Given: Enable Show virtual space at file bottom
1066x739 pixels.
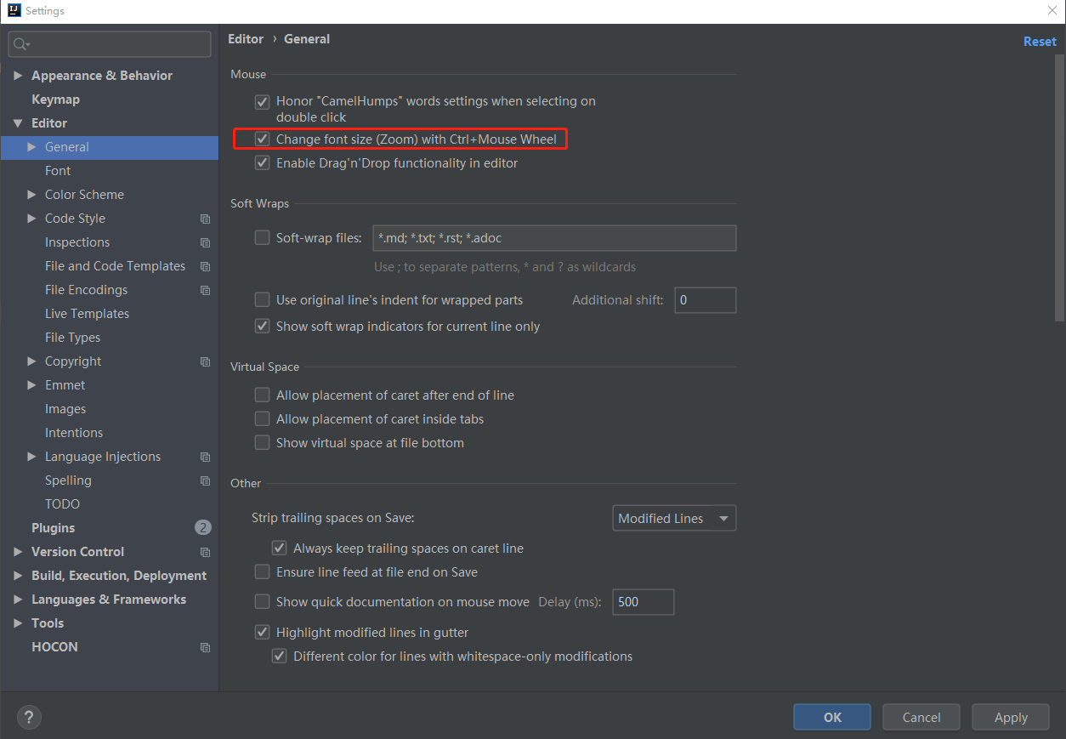Looking at the screenshot, I should click(x=263, y=443).
